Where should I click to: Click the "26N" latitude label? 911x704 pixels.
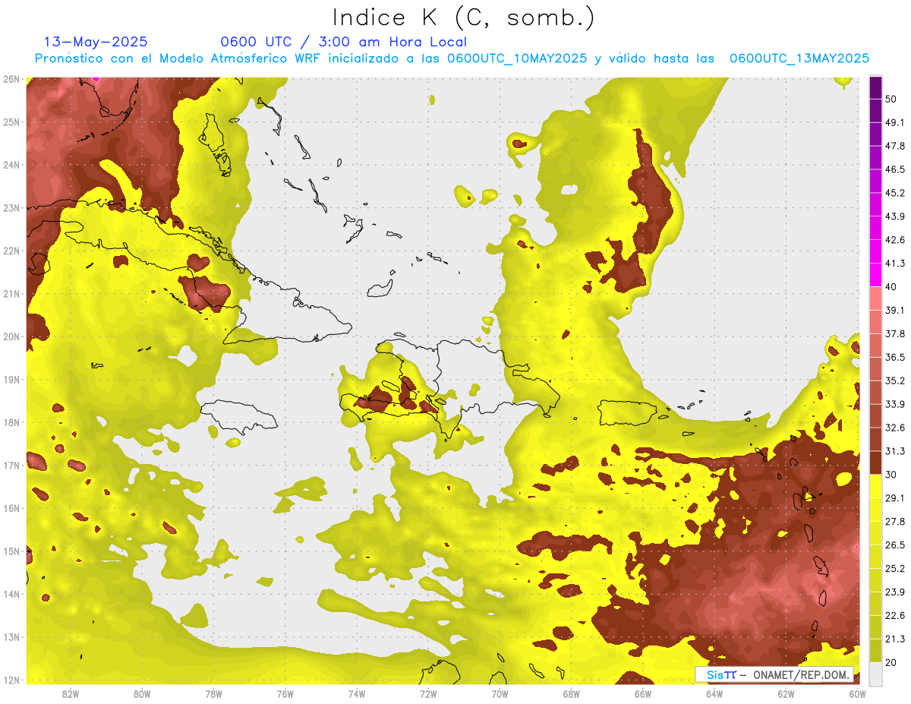(x=11, y=79)
